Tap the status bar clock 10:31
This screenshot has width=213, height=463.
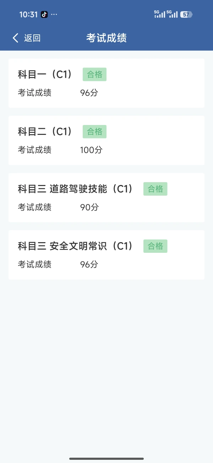point(28,15)
